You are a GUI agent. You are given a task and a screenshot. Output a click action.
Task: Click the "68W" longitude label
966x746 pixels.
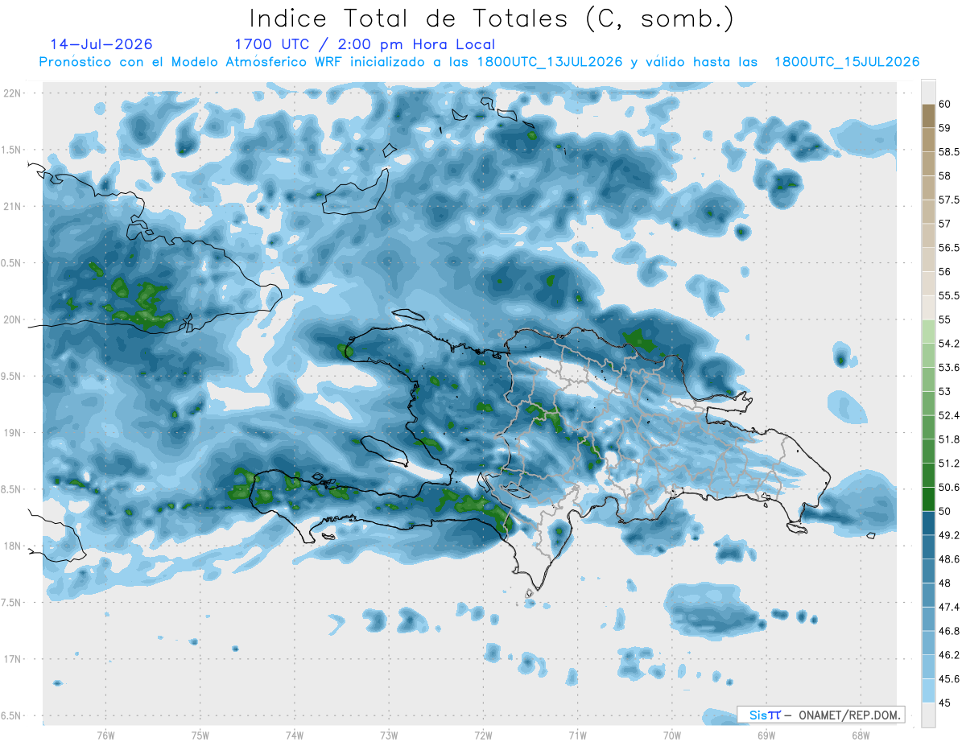tap(860, 735)
